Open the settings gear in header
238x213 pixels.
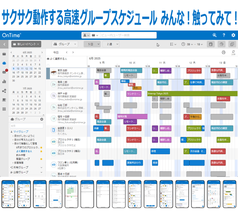point(233,35)
